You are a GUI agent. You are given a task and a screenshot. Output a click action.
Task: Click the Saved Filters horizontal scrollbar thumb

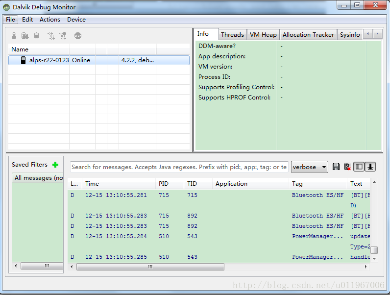42,266
